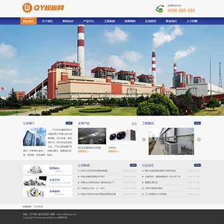Open the last navigation menu item on the right

point(192,21)
